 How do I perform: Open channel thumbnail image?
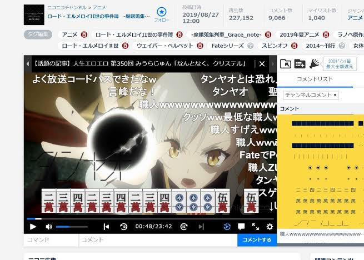tap(34, 14)
